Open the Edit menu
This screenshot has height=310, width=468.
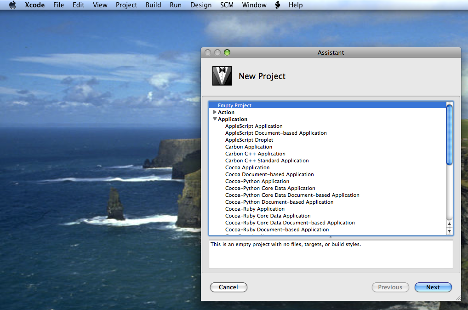[78, 5]
